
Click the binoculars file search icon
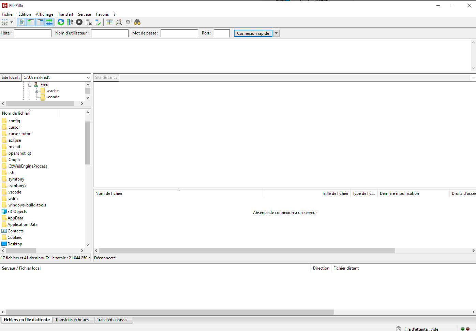[137, 22]
